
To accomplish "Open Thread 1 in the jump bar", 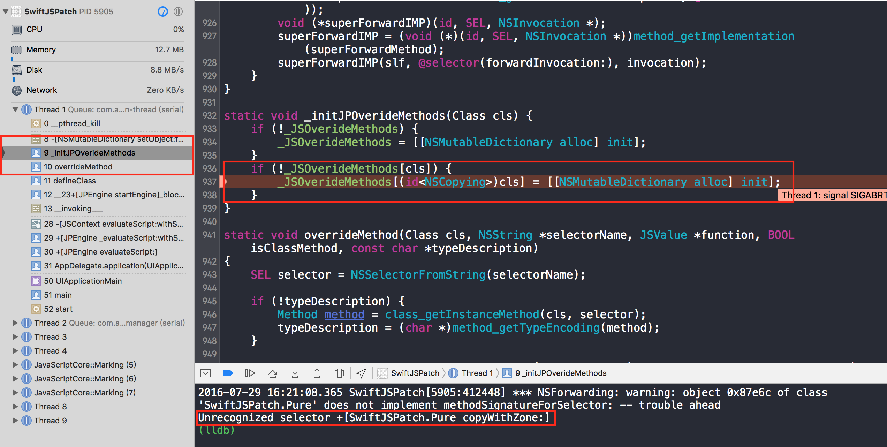I will tap(478, 373).
